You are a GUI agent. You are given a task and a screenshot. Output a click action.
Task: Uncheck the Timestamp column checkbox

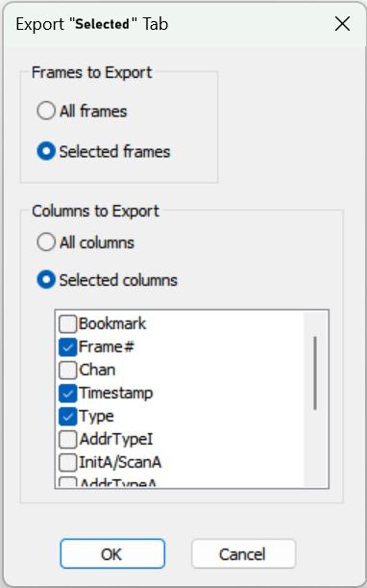pyautogui.click(x=68, y=394)
